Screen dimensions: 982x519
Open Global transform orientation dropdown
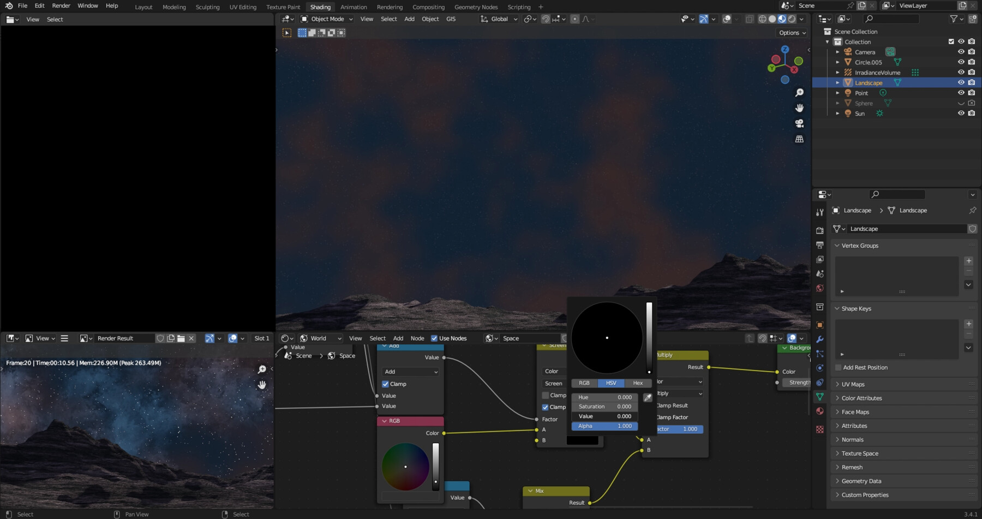click(499, 19)
